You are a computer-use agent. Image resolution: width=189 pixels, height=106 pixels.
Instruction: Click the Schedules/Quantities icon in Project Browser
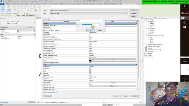tap(146, 50)
